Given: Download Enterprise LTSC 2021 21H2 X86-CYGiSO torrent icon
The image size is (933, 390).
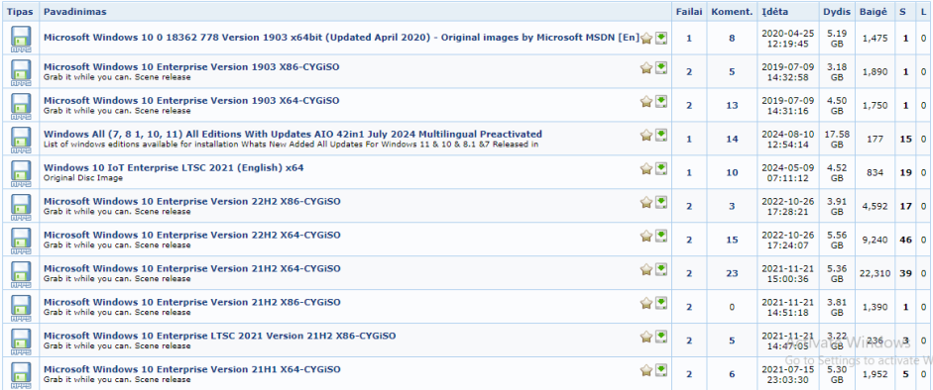Looking at the screenshot, I should 661,336.
